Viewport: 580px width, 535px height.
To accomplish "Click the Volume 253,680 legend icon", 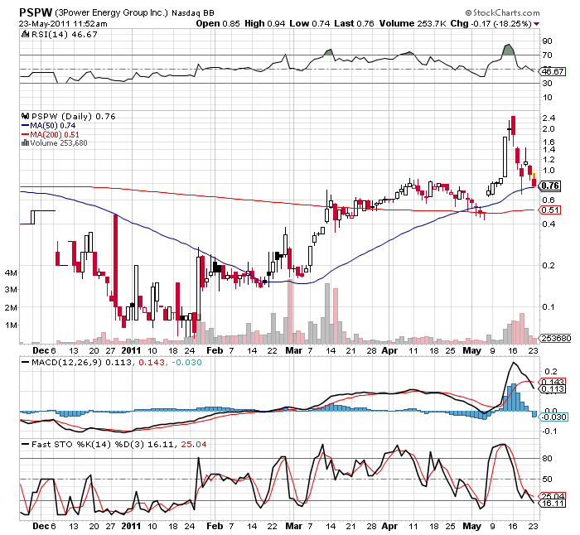I will tap(25, 142).
